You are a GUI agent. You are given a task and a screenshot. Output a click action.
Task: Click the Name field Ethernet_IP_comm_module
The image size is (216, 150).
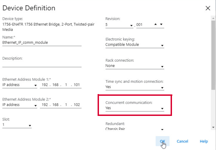[42, 43]
